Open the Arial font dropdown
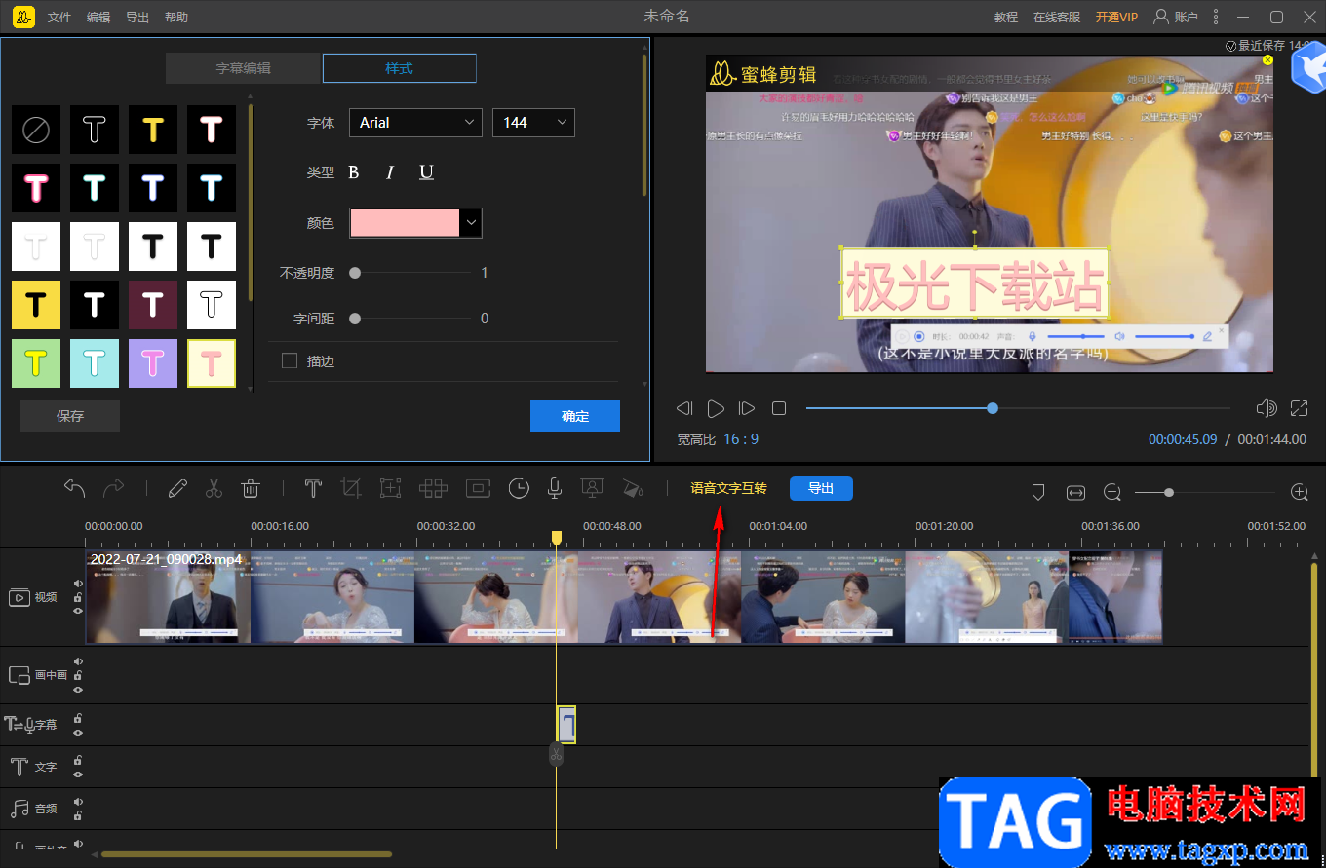The width and height of the screenshot is (1326, 868). pyautogui.click(x=415, y=123)
